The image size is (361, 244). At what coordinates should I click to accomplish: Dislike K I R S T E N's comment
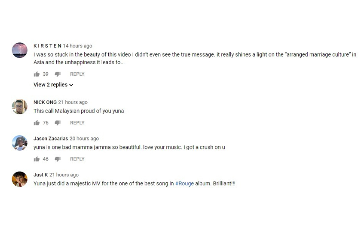pyautogui.click(x=58, y=74)
